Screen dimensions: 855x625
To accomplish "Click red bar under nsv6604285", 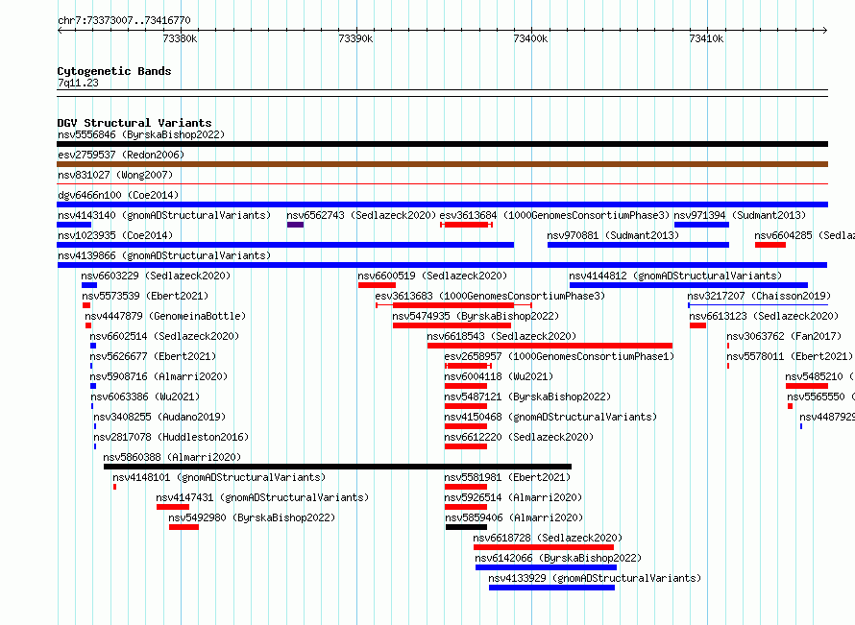I will [x=770, y=245].
